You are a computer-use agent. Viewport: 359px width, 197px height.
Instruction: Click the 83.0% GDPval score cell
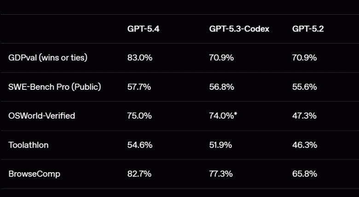click(140, 58)
